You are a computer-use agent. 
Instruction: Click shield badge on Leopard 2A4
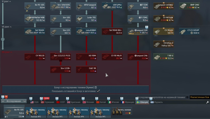coord(147,27)
